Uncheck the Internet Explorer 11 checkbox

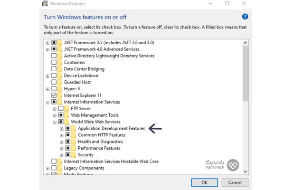[54, 95]
